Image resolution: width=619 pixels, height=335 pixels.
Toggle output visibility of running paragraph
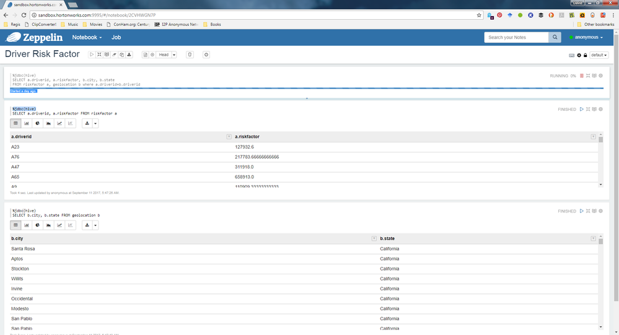(594, 76)
